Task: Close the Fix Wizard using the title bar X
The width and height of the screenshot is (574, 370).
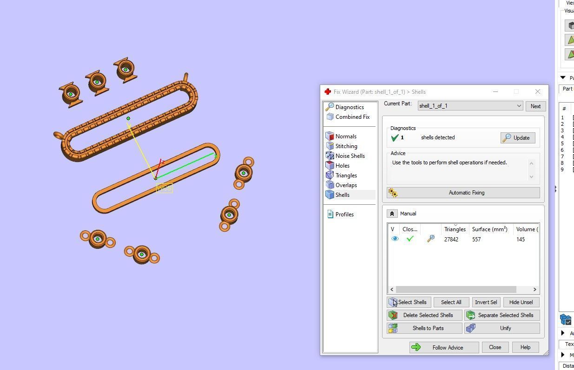Action: pyautogui.click(x=538, y=92)
